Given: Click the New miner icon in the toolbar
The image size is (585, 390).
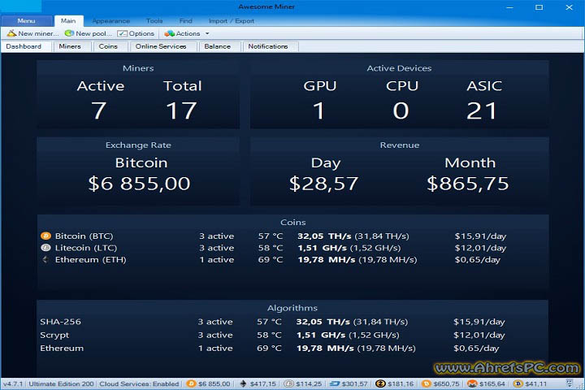Looking at the screenshot, I should (11, 33).
